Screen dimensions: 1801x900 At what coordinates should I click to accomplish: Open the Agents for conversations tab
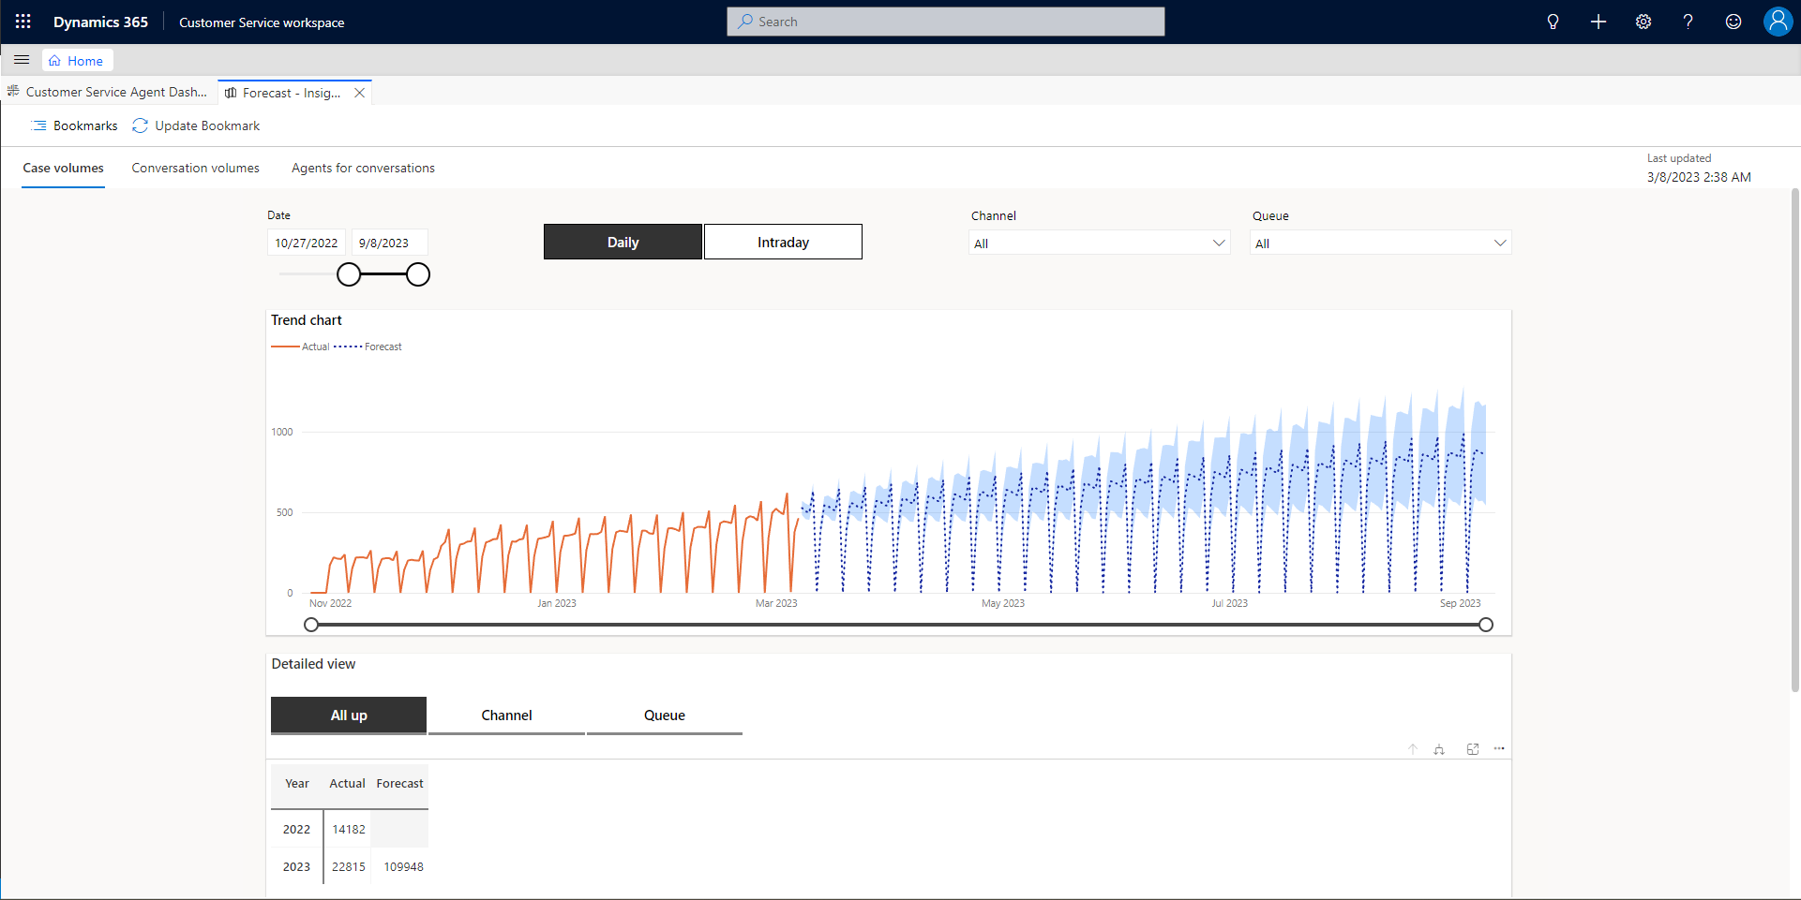(363, 168)
